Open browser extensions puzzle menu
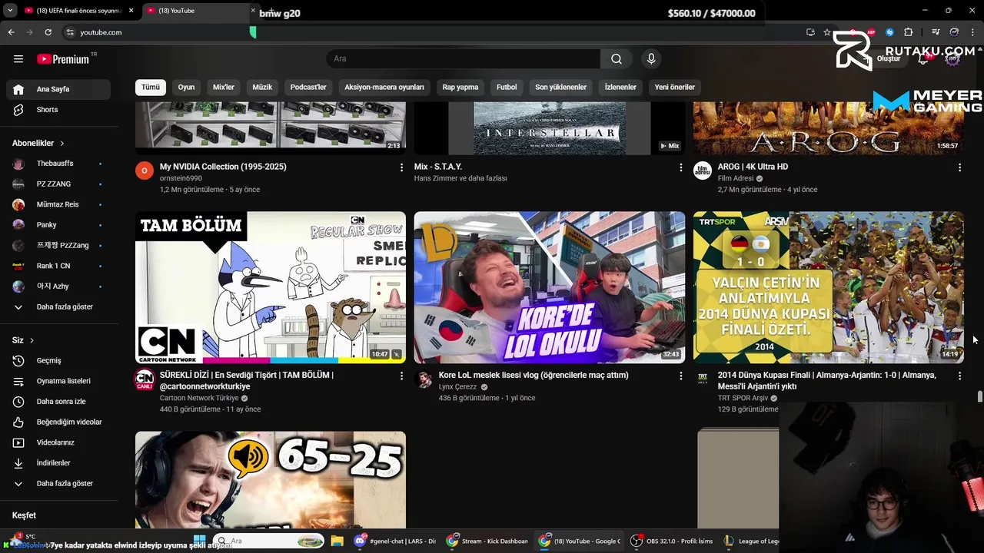Image resolution: width=984 pixels, height=553 pixels. [909, 32]
